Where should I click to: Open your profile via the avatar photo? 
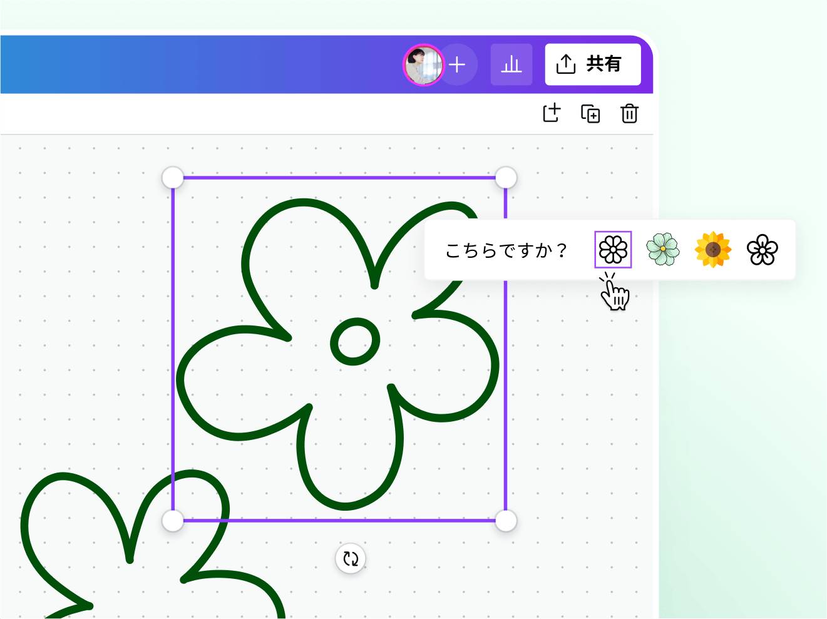click(424, 64)
